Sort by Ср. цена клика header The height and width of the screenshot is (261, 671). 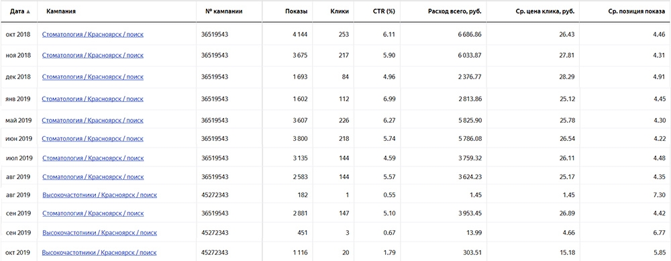click(545, 11)
